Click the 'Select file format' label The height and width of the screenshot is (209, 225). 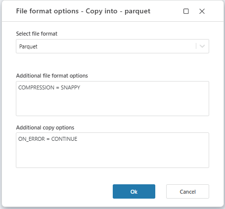pos(37,34)
